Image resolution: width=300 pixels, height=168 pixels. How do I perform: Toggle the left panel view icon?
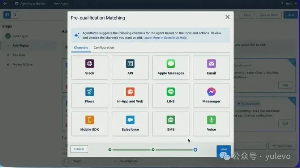click(x=7, y=15)
